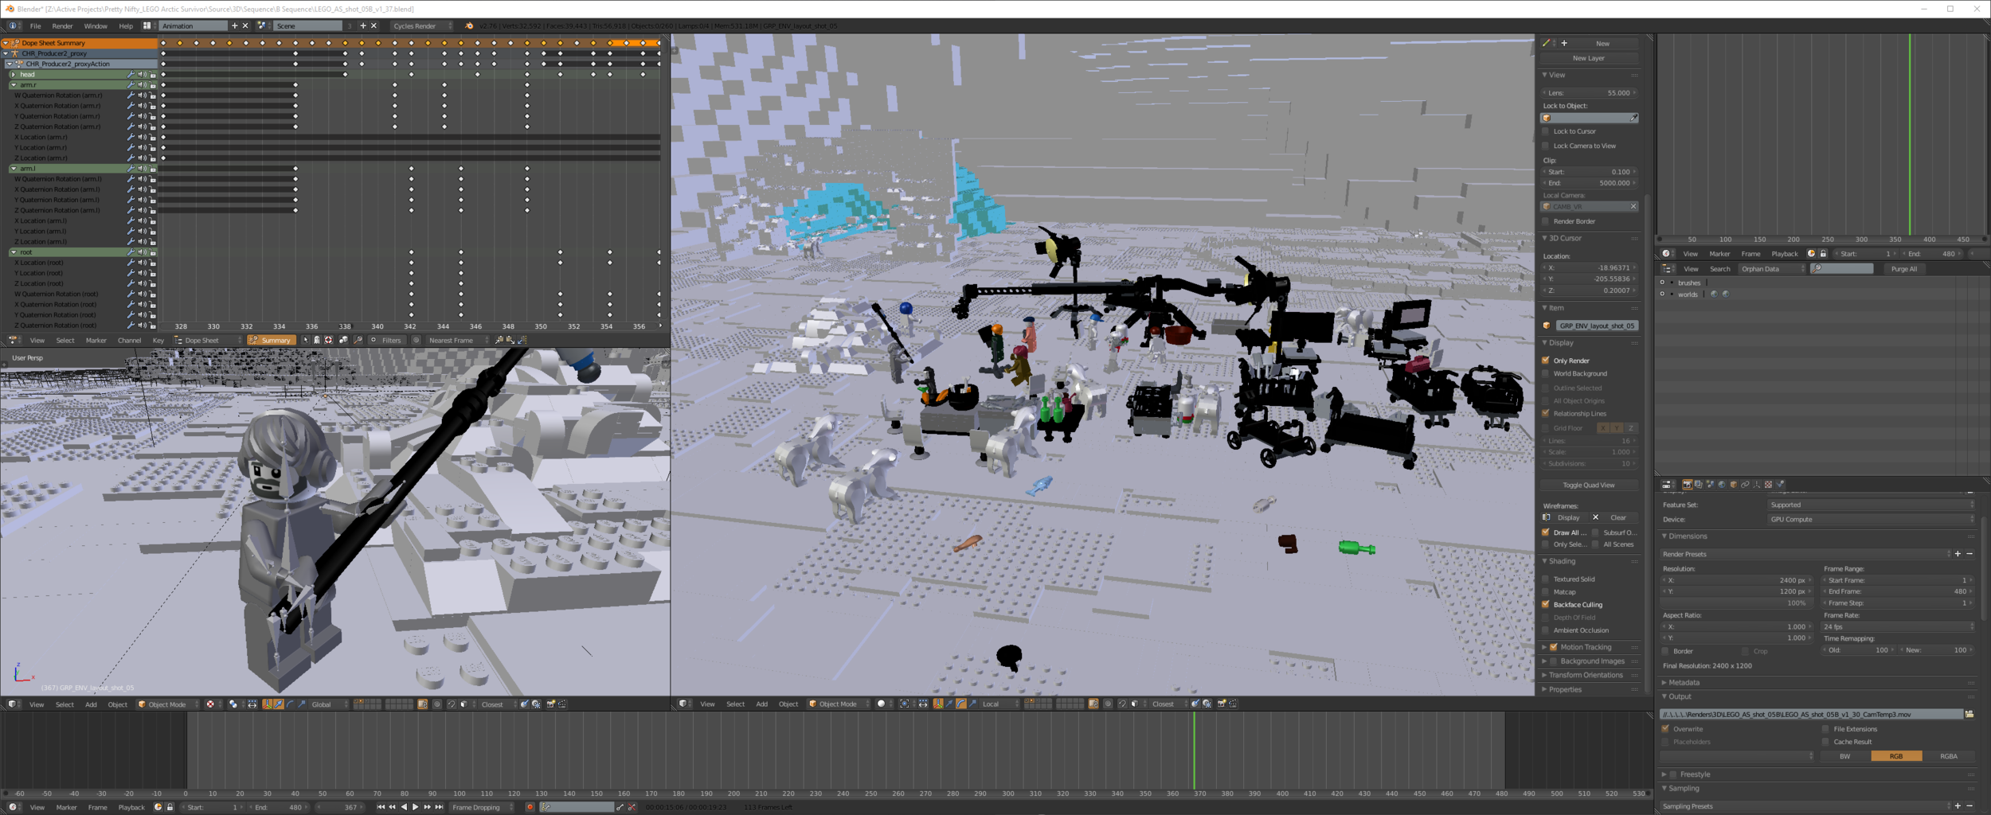Select the Constraints tab link icon

[x=1746, y=485]
